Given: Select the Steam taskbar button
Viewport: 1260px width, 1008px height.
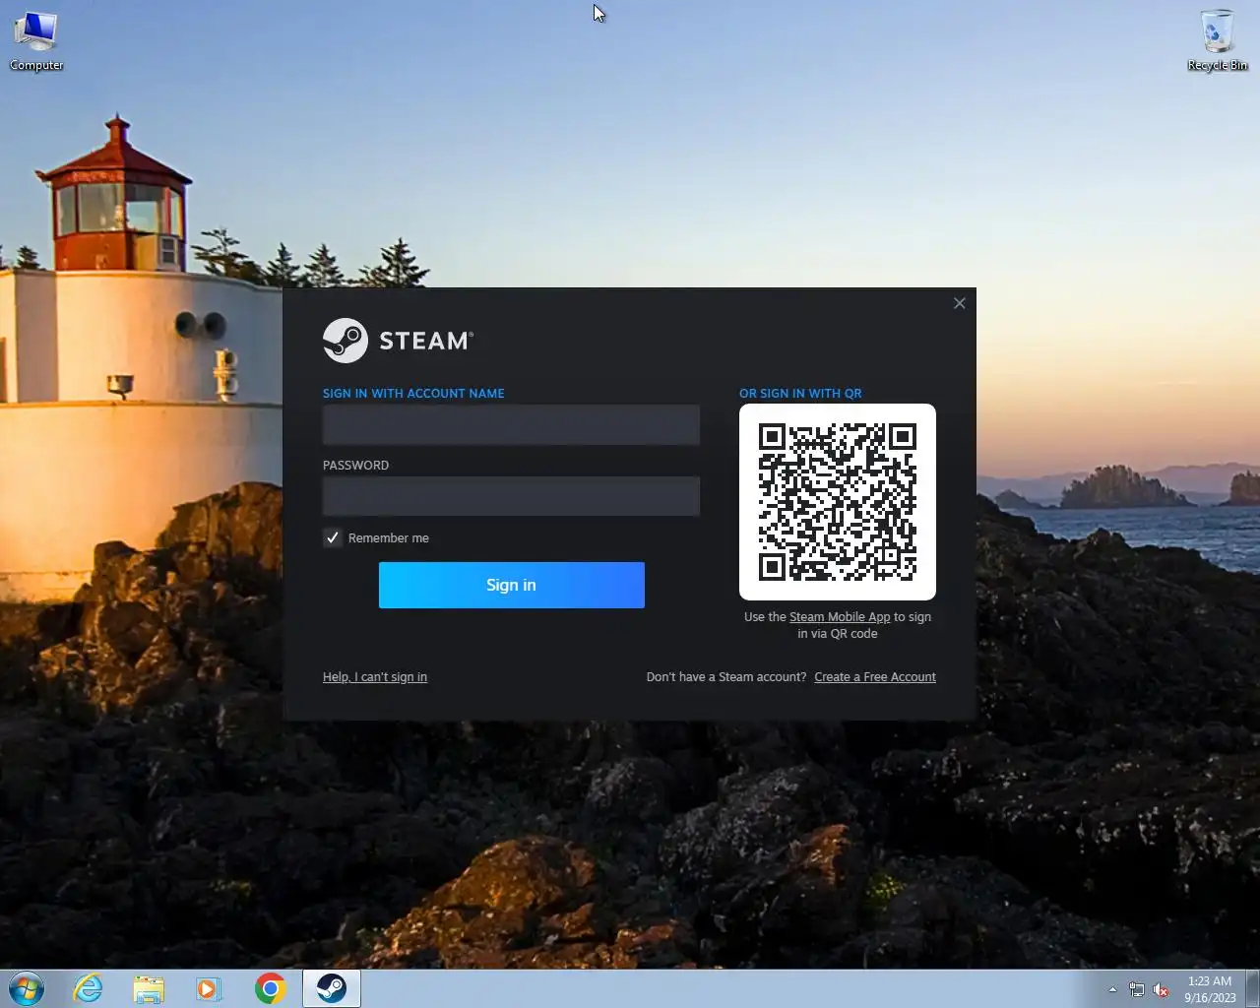Looking at the screenshot, I should click(x=332, y=988).
